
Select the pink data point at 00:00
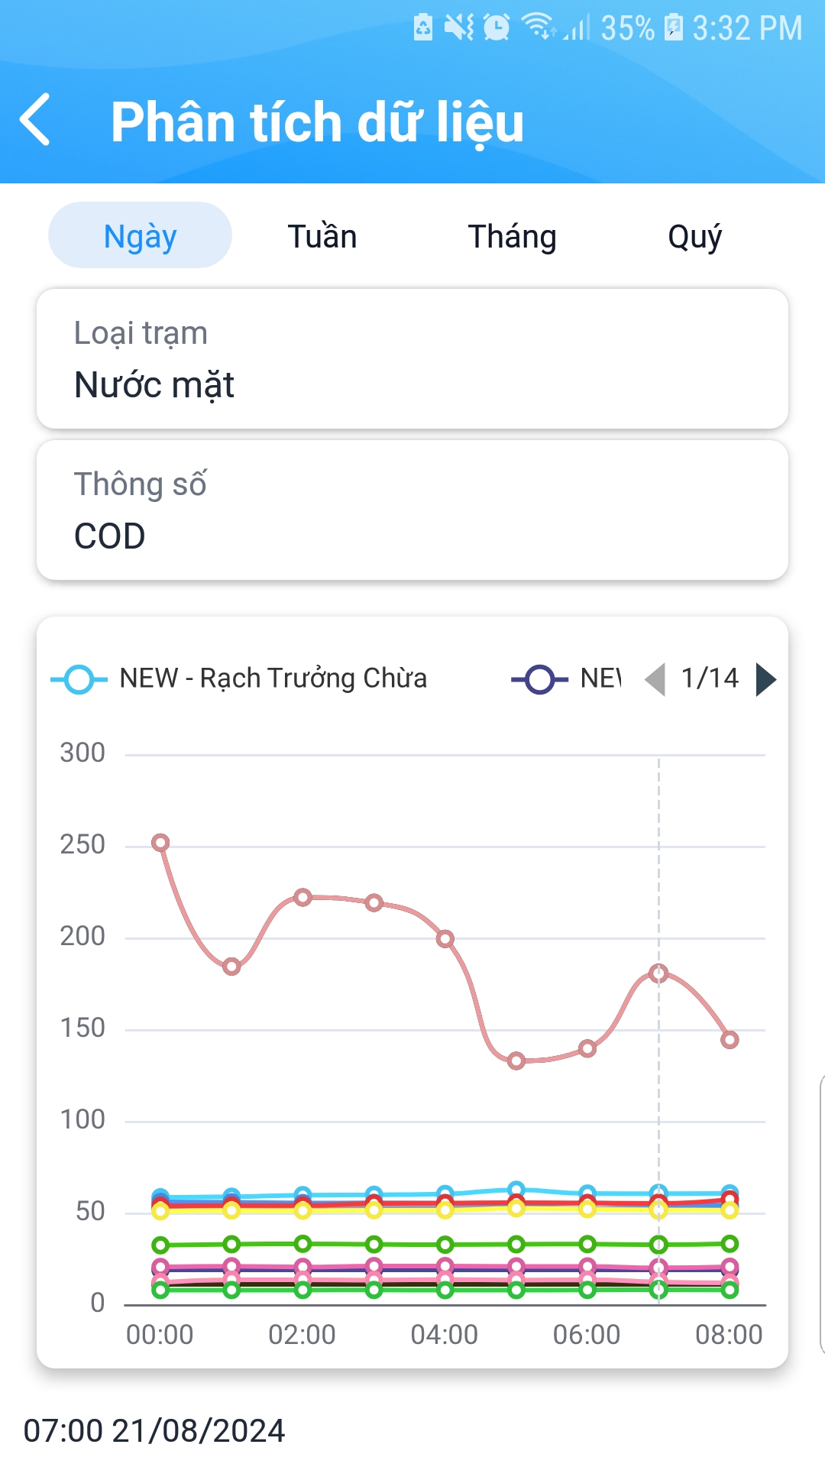click(x=160, y=843)
